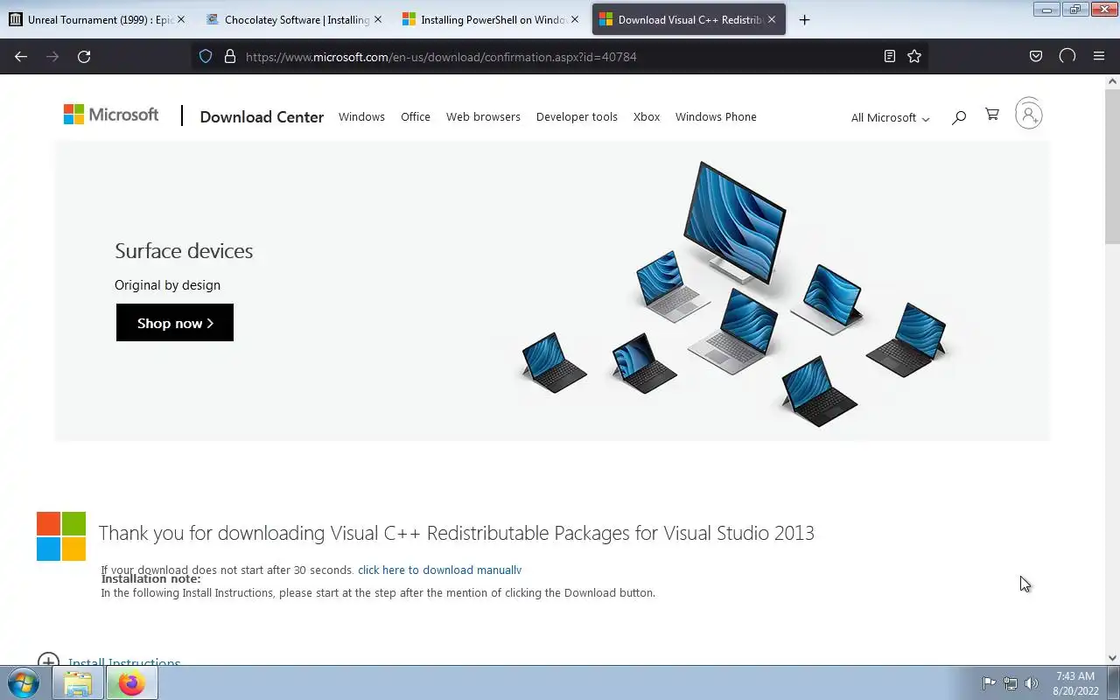Viewport: 1120px width, 700px height.
Task: Open the Firefox account sync icon
Action: tap(1067, 56)
